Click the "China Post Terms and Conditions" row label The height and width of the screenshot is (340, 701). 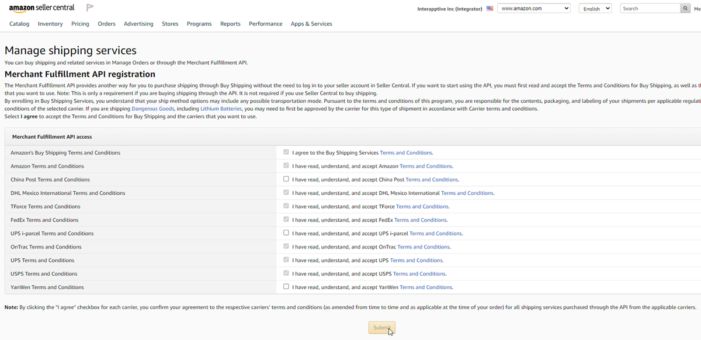(x=50, y=180)
